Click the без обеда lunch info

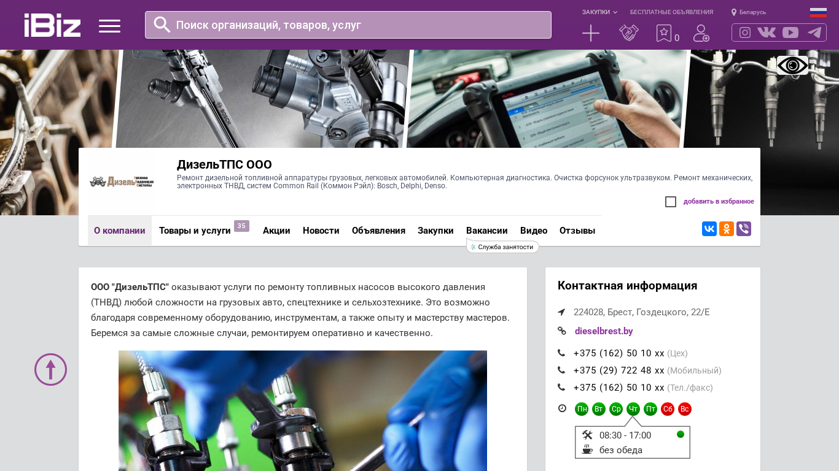tap(621, 450)
